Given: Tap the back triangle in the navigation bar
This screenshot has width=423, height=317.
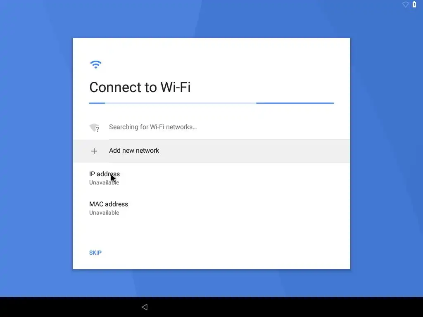Looking at the screenshot, I should [x=145, y=307].
